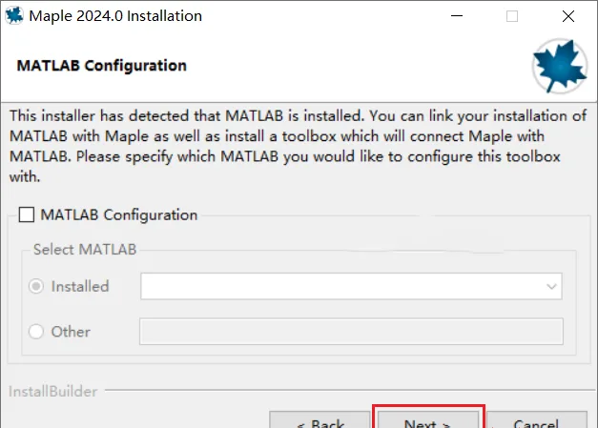Close the Maple 2024.0 Installation window
The height and width of the screenshot is (428, 598).
(568, 16)
